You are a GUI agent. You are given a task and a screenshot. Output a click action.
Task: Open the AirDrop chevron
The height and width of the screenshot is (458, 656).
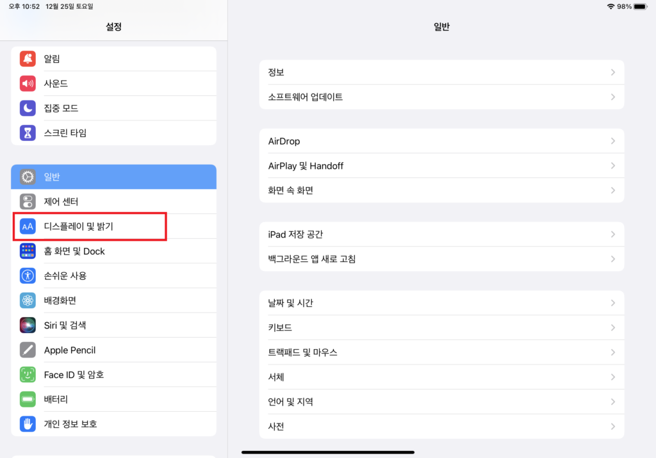click(x=613, y=141)
